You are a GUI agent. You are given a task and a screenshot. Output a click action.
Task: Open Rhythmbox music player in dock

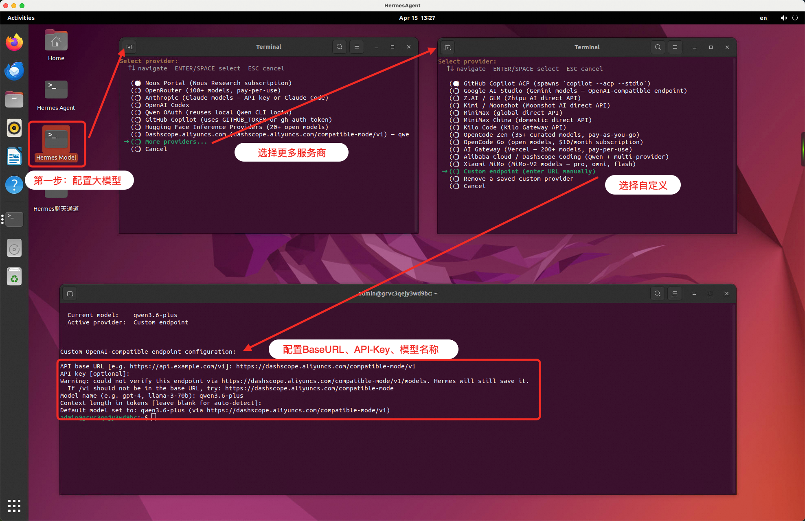(14, 128)
